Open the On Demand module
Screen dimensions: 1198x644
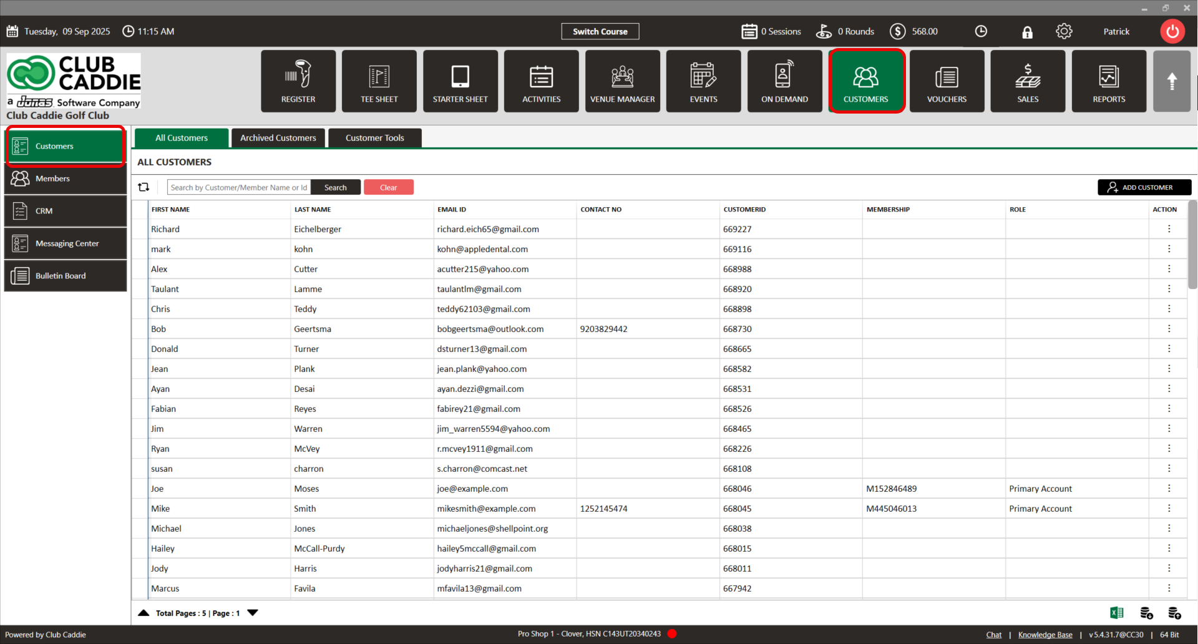click(x=785, y=81)
